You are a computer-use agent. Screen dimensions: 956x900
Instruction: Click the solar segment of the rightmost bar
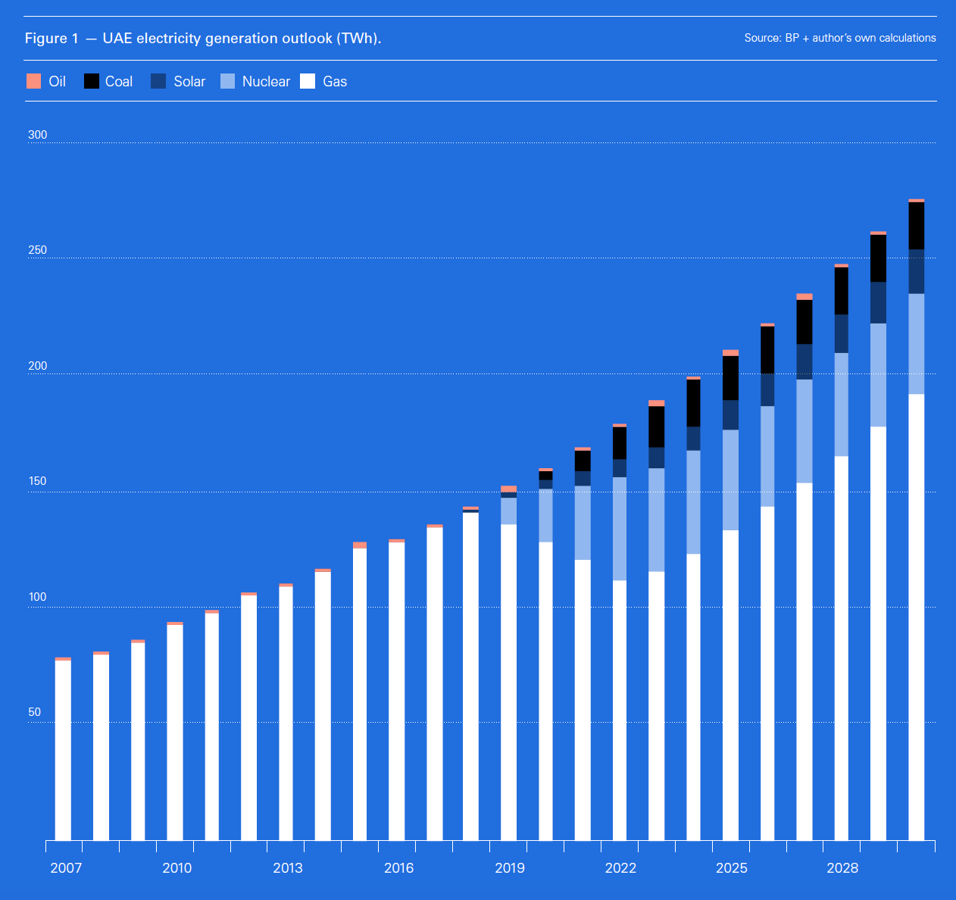(916, 271)
